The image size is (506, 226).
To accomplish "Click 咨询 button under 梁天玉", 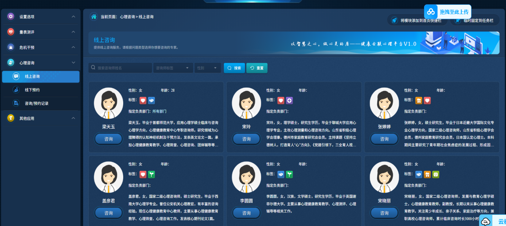I will click(x=109, y=139).
